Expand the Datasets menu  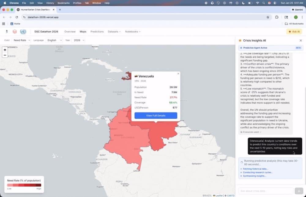tap(114, 31)
